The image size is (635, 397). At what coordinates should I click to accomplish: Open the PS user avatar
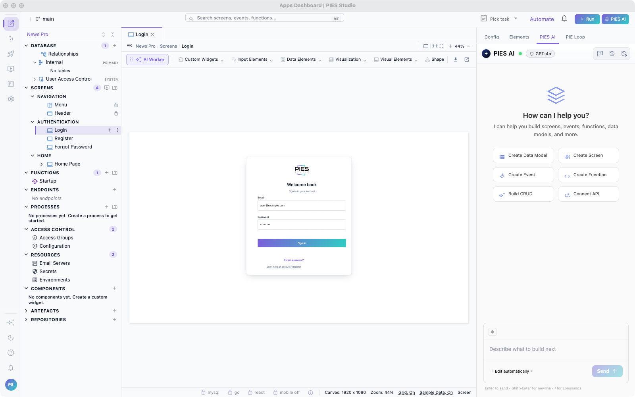tap(11, 384)
